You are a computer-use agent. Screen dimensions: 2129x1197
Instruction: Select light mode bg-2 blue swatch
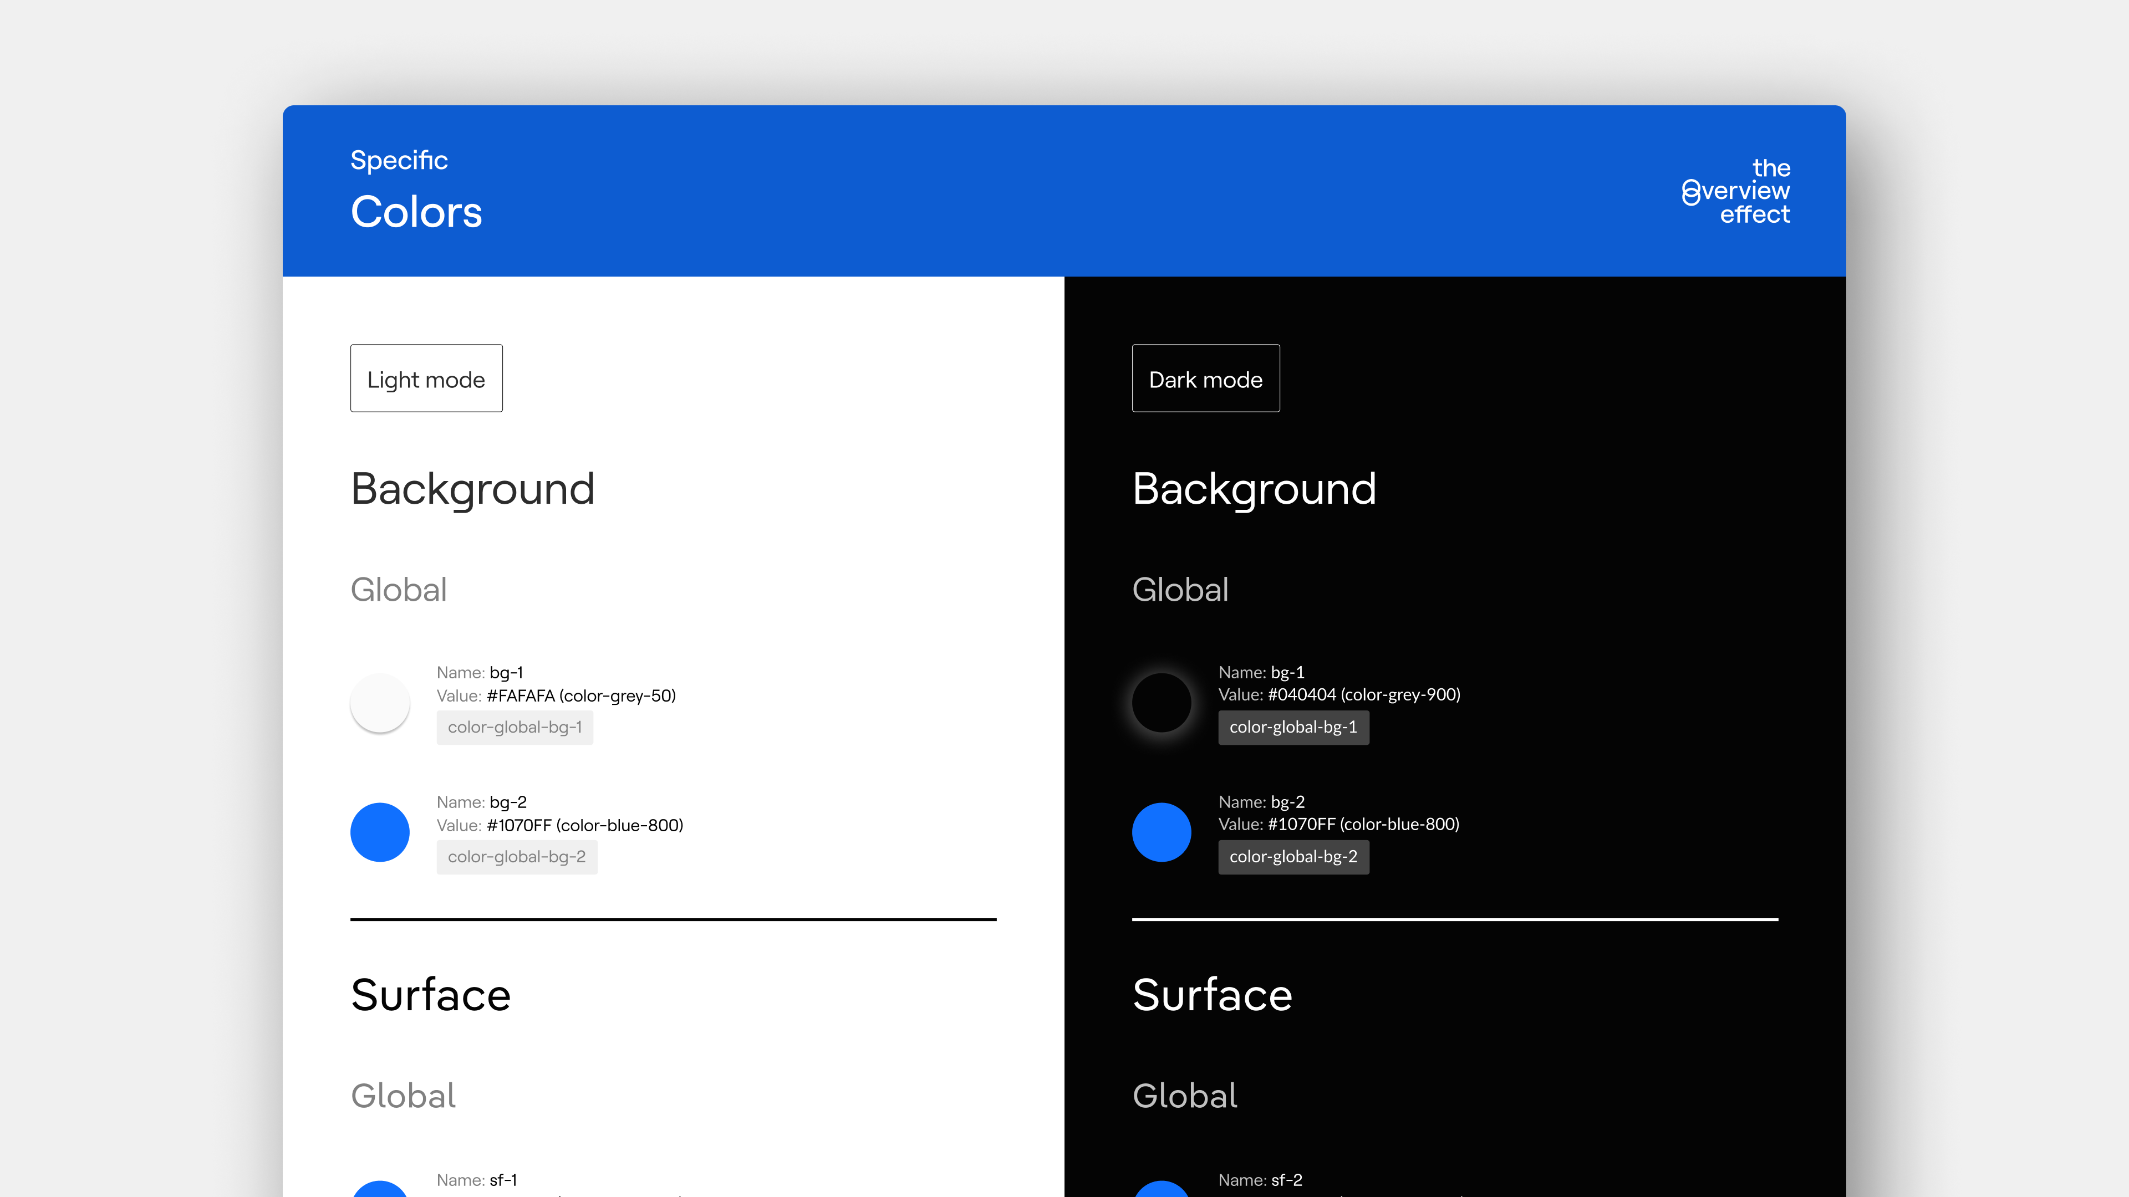point(379,832)
